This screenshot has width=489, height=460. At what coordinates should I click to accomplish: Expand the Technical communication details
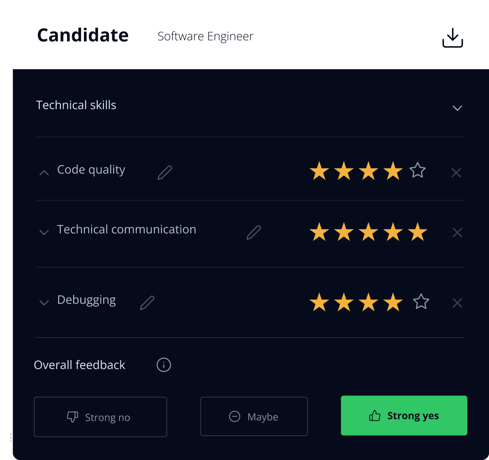(x=44, y=232)
